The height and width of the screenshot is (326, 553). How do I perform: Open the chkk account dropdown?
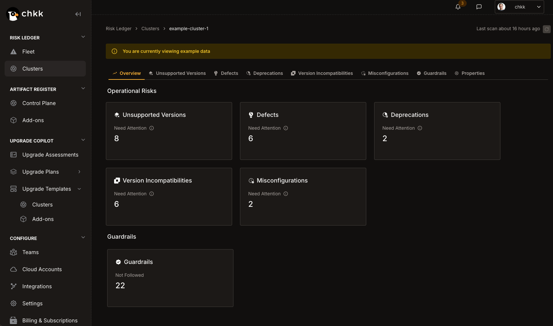point(519,7)
